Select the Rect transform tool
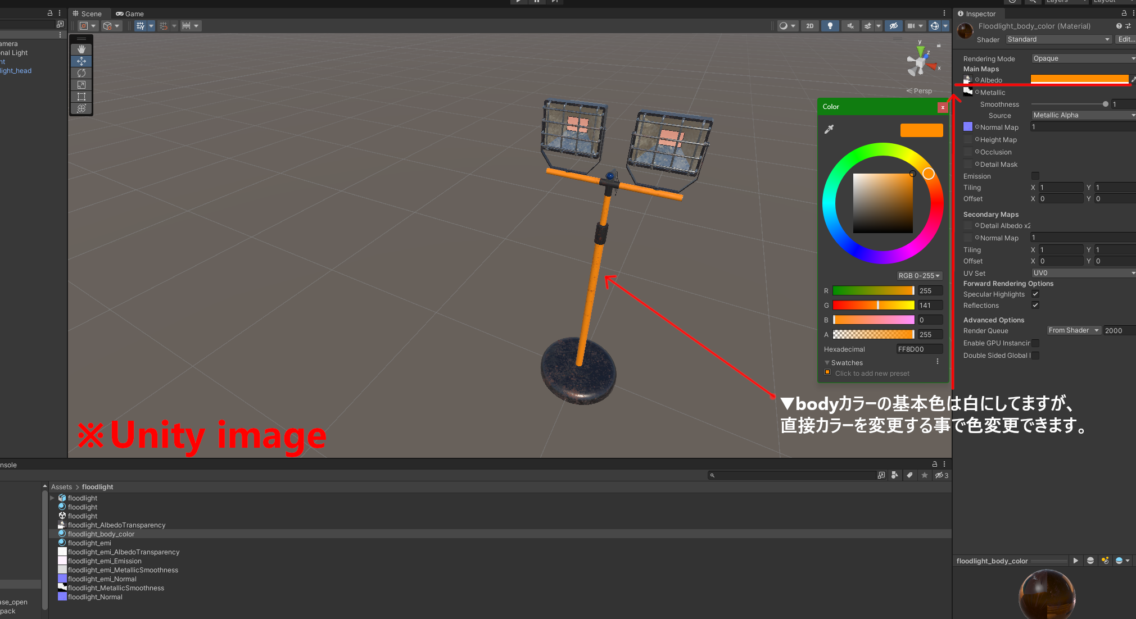Screen dimensions: 1136x619 coord(82,97)
